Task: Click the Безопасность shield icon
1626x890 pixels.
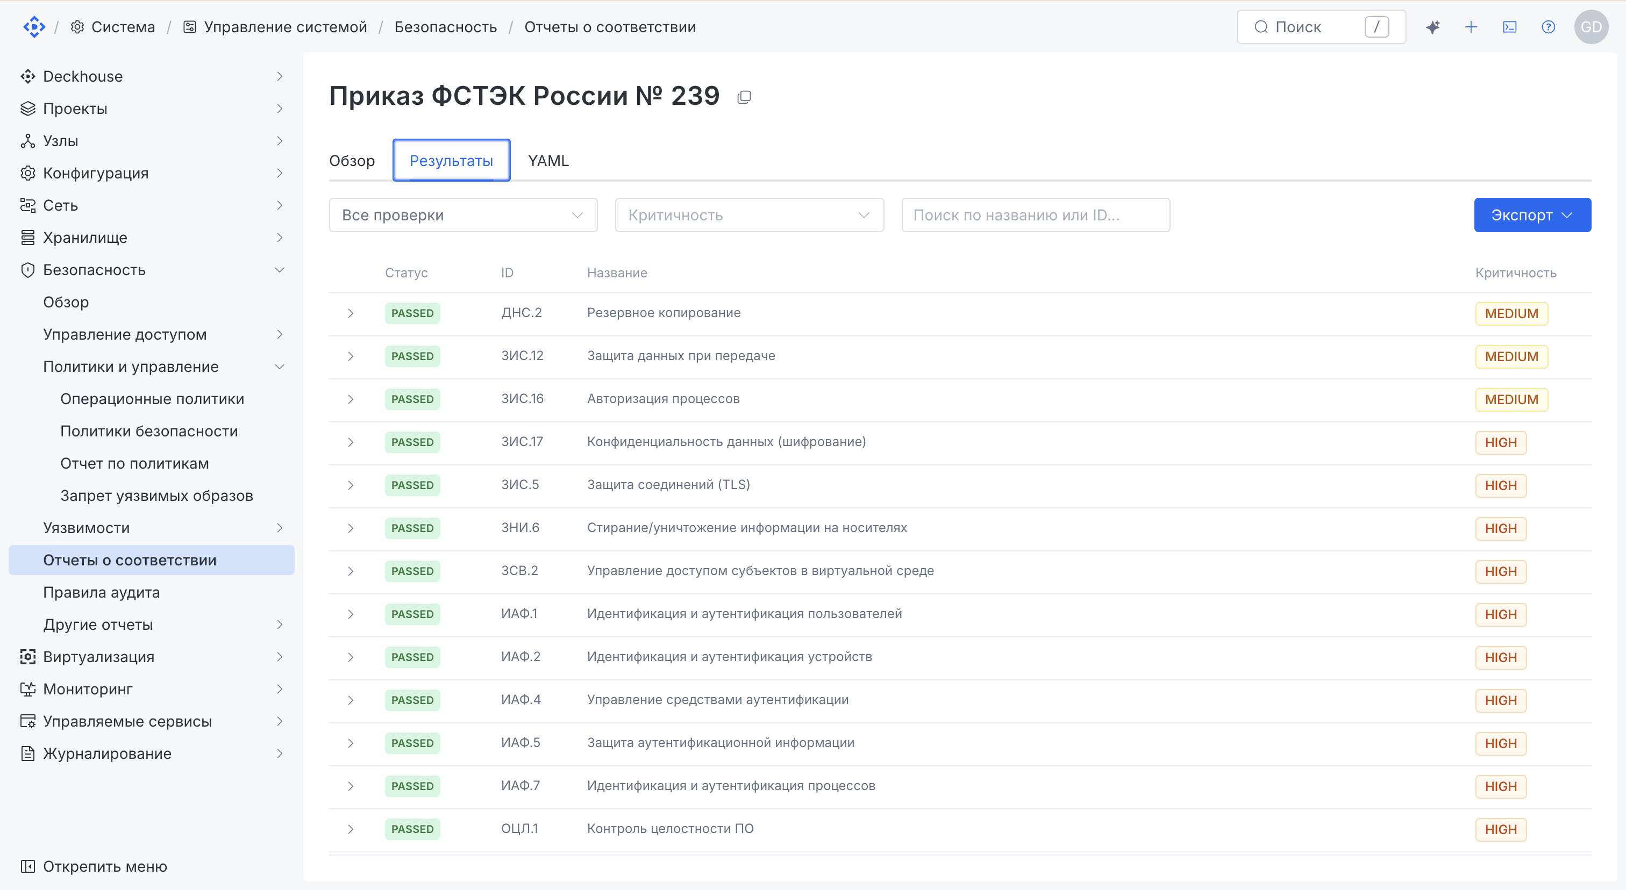Action: (28, 270)
